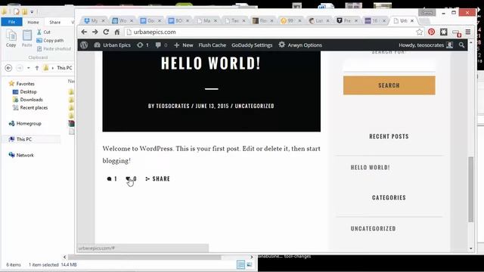Go back in File Explorer
Screen dimensions: 484x272
[8, 68]
